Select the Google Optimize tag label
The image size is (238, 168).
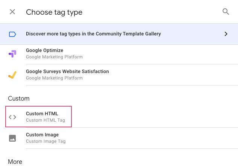[x=44, y=50]
